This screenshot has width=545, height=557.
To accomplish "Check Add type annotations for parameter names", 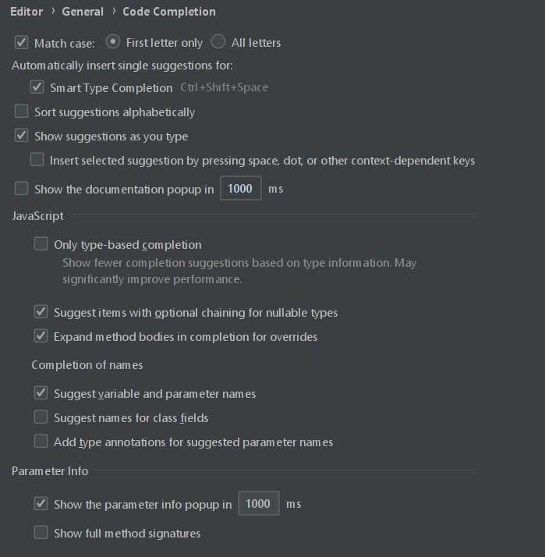I will click(41, 442).
